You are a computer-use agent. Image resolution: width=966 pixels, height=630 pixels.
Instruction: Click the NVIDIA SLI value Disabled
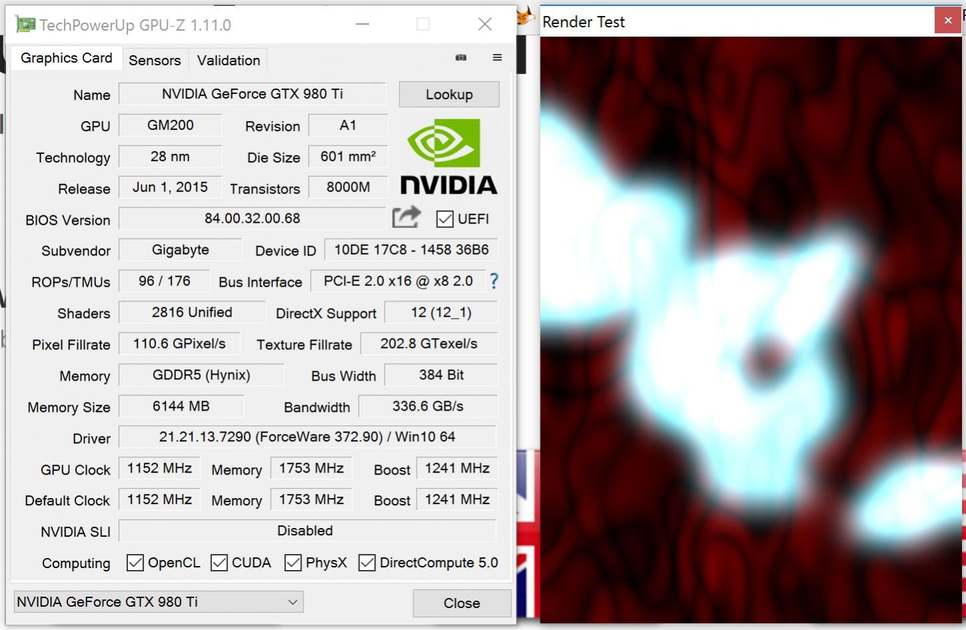pyautogui.click(x=307, y=531)
